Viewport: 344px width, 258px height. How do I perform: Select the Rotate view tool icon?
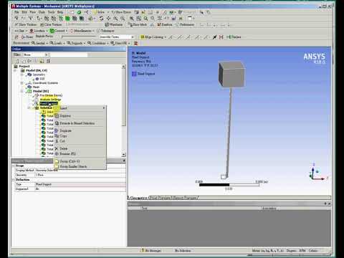point(101,19)
